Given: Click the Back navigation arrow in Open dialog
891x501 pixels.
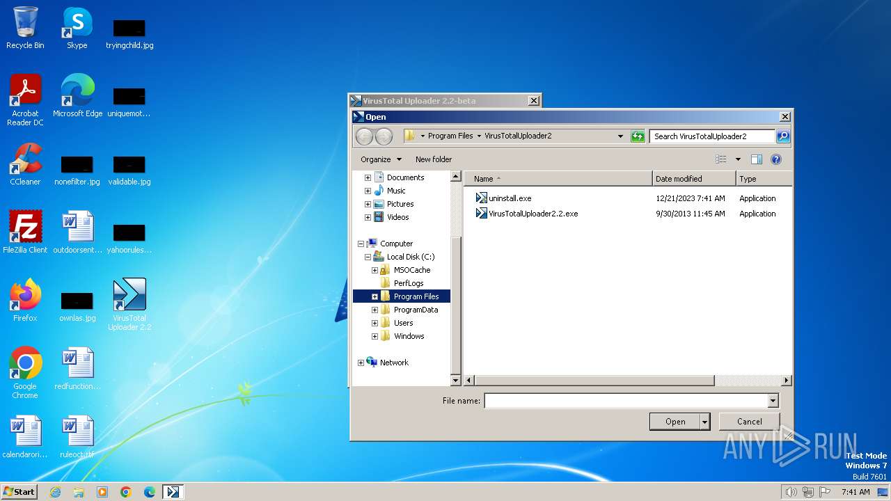Looking at the screenshot, I should (x=364, y=136).
